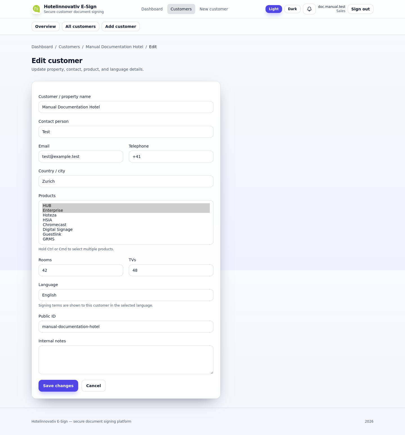Open the Overview tab
The image size is (405, 435).
46,26
